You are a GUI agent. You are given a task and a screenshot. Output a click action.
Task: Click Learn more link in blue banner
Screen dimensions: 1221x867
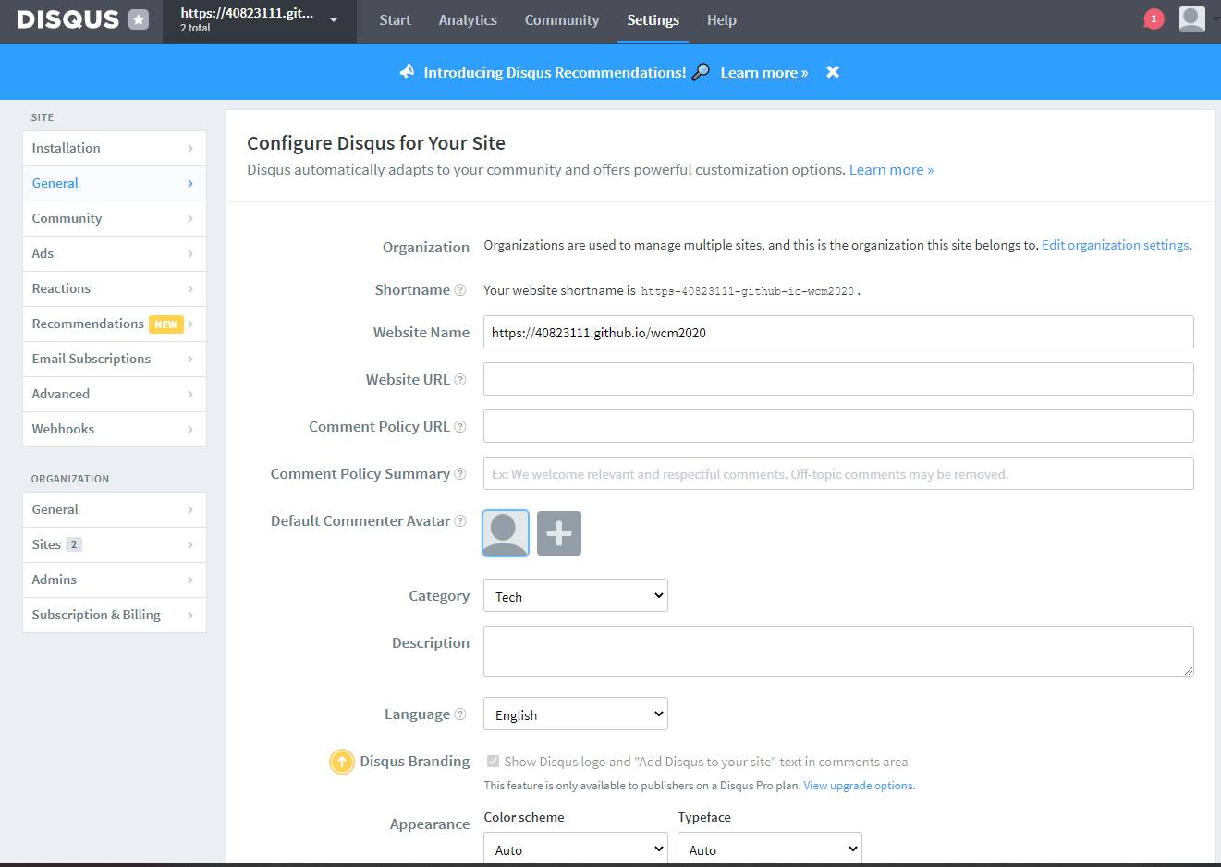[764, 72]
